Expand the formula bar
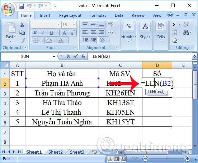198x163 pixels. 194,56
